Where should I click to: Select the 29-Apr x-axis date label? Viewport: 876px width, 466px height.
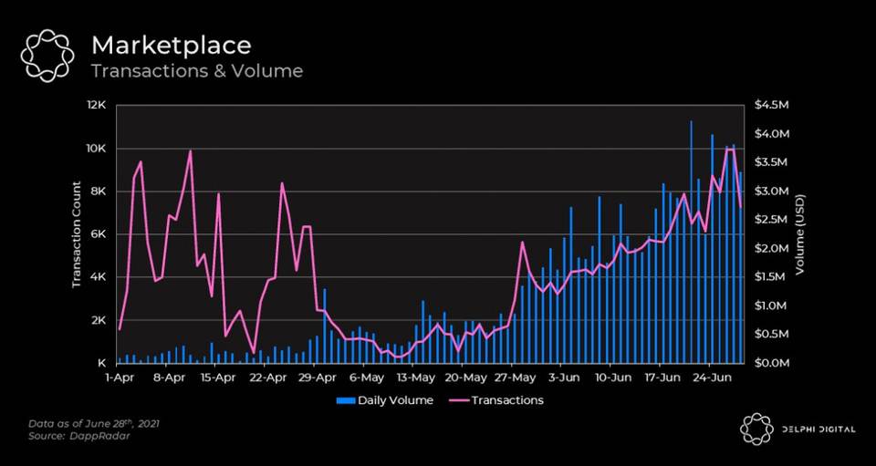point(317,378)
